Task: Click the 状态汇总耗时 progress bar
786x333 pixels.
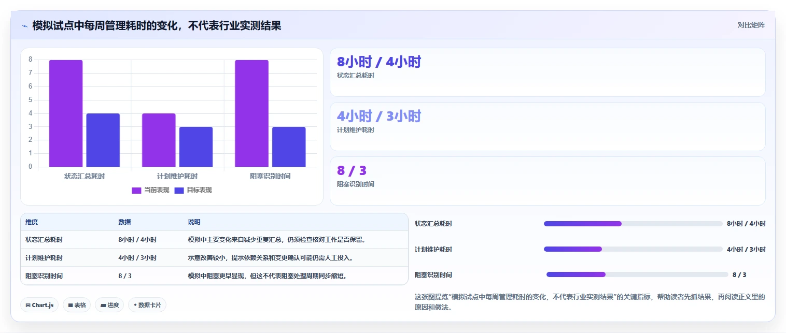Action: (x=633, y=224)
